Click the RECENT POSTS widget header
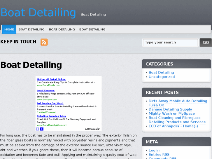Image resolution: width=212 pixels, height=159 pixels. (176, 92)
